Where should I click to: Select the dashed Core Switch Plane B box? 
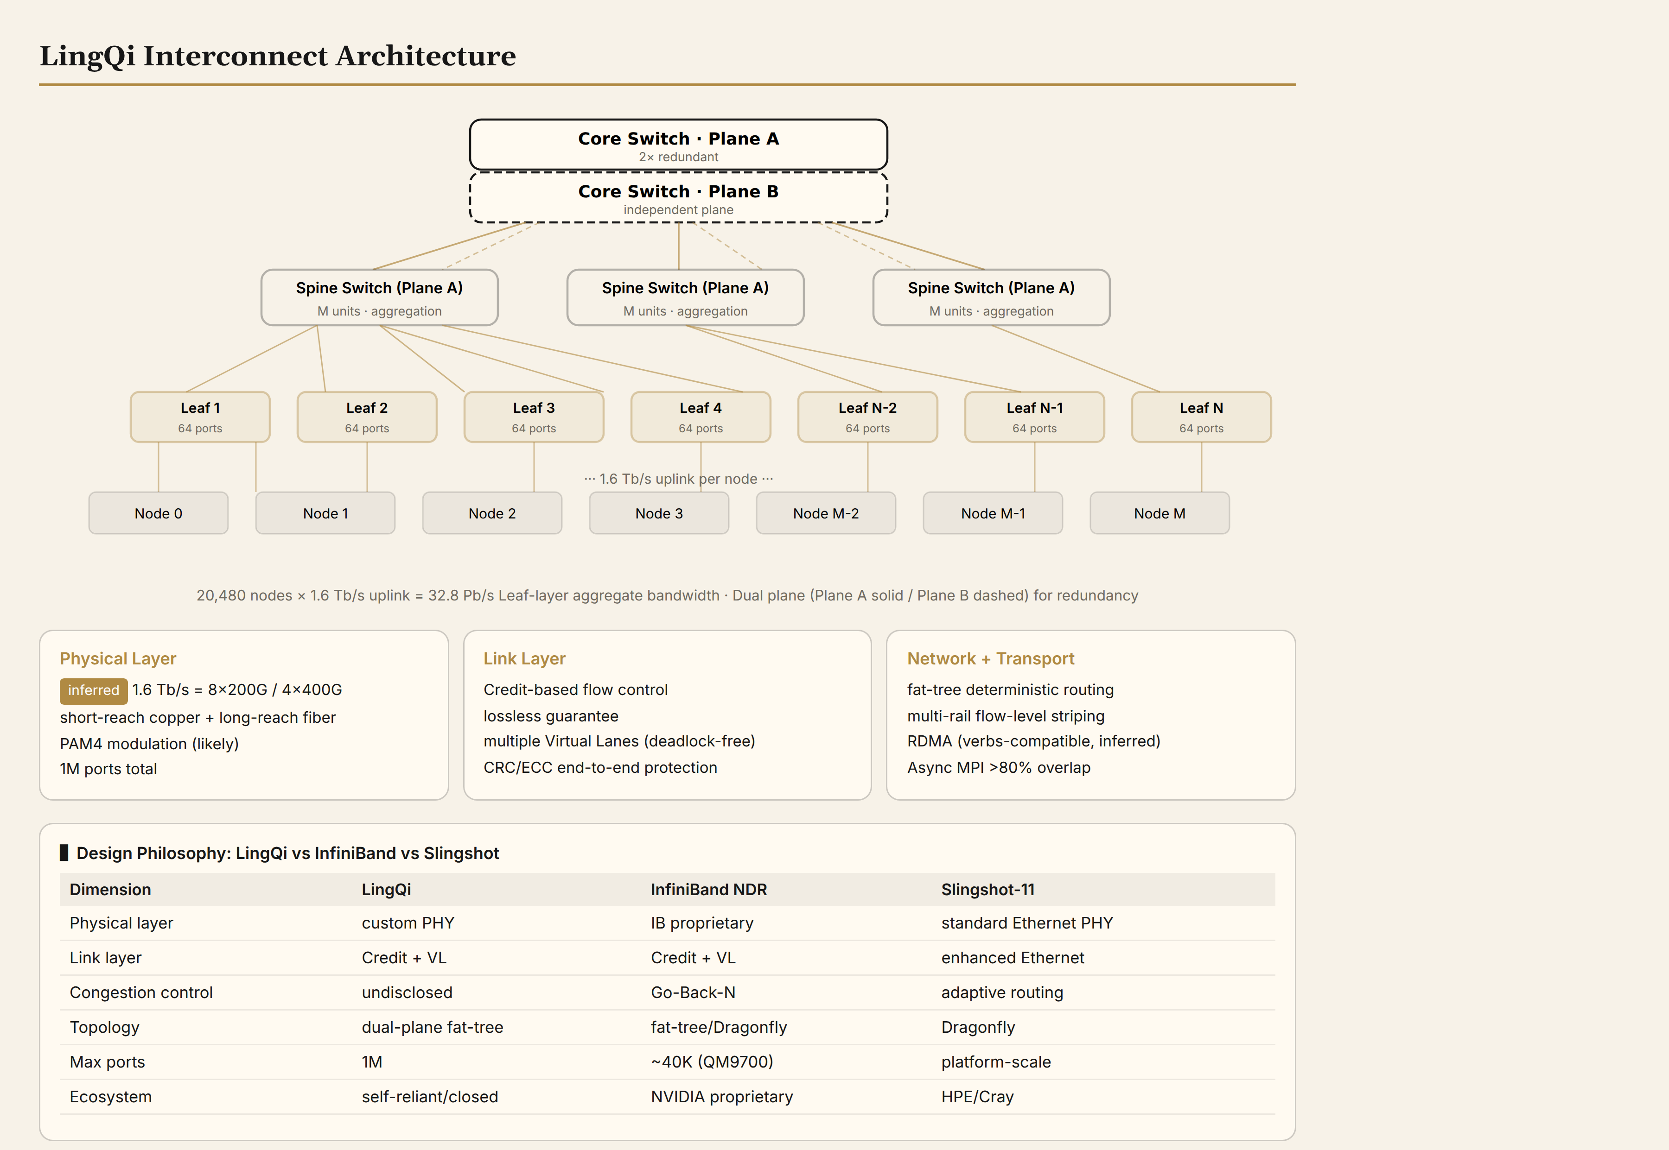tap(678, 197)
